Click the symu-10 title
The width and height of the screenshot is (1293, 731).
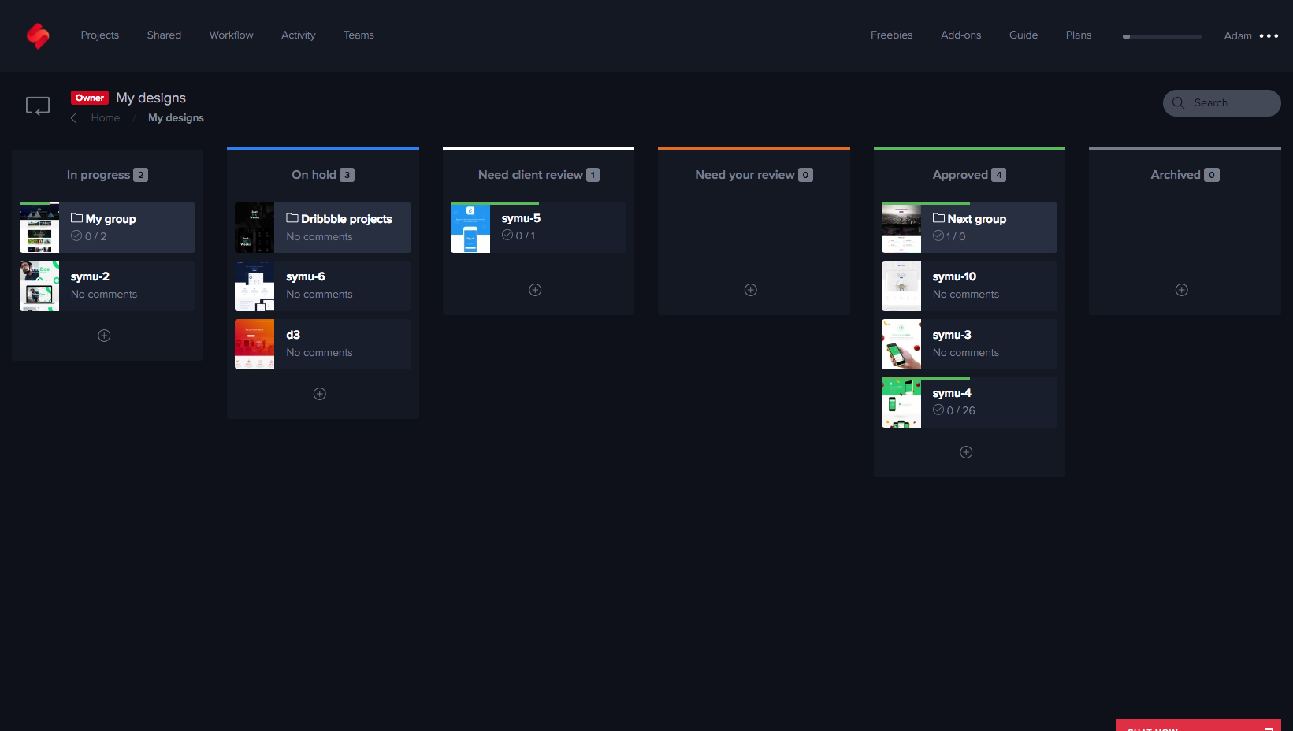point(954,276)
